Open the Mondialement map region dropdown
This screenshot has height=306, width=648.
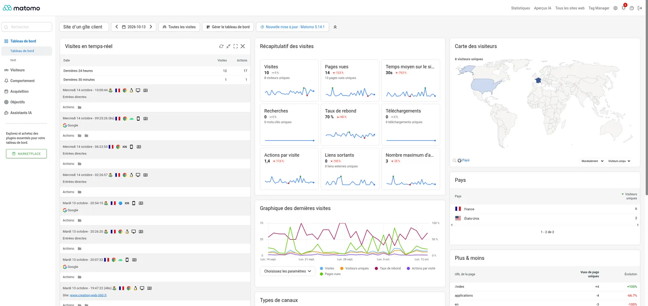(x=593, y=161)
